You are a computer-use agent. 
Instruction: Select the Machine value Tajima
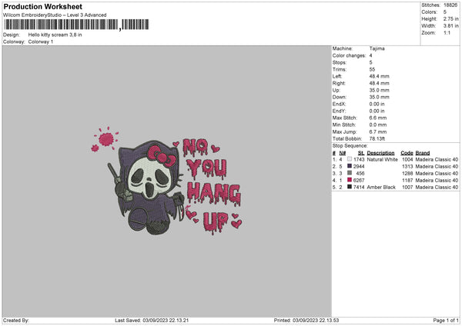pos(377,48)
